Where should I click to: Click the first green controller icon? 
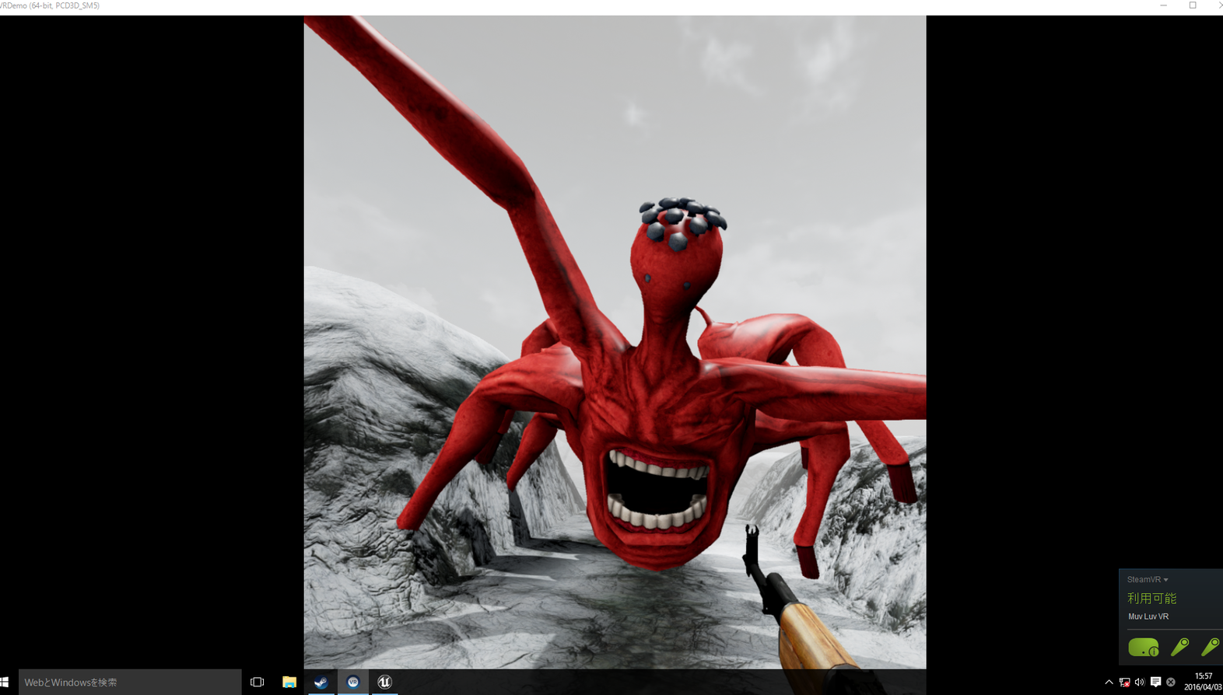click(x=1179, y=647)
